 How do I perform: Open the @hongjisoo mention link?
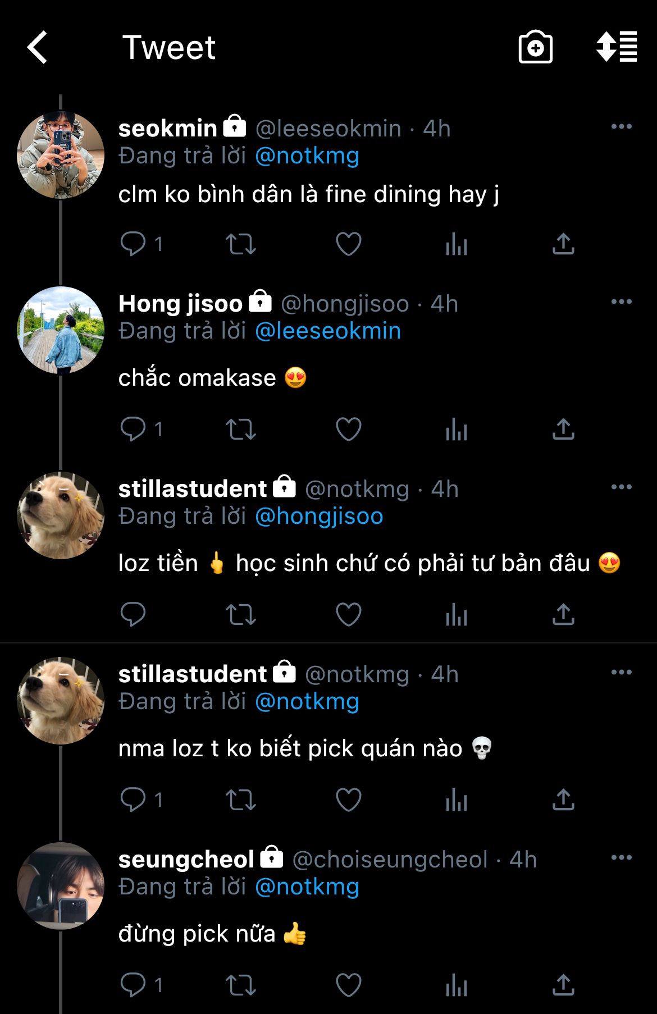tap(319, 516)
